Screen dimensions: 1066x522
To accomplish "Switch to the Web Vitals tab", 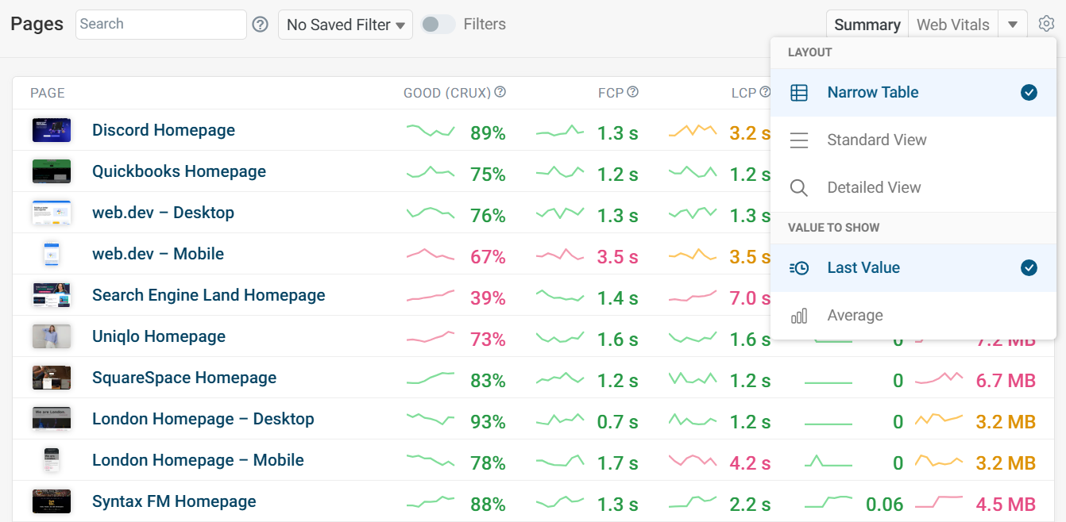I will (x=952, y=24).
